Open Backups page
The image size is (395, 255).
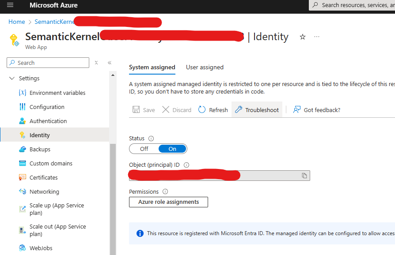[40, 149]
